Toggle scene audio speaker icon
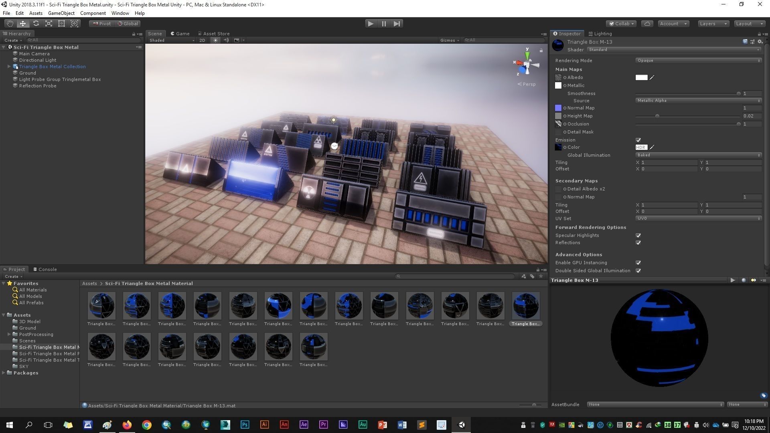This screenshot has width=770, height=433. [x=226, y=40]
